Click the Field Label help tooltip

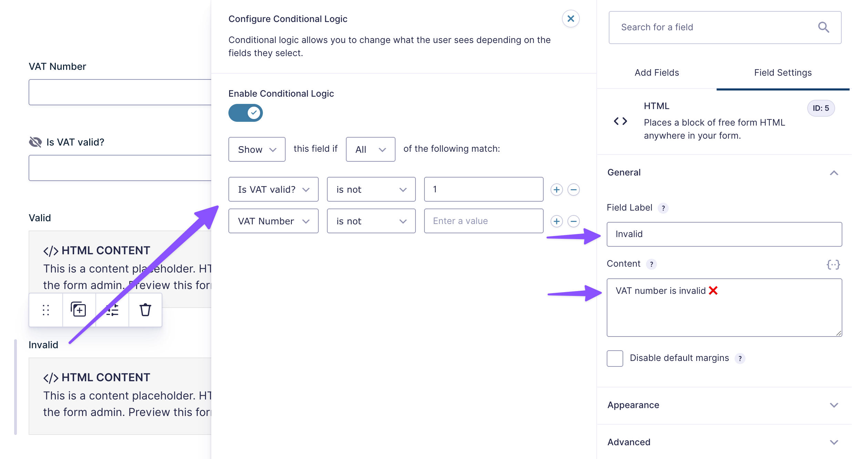point(663,208)
